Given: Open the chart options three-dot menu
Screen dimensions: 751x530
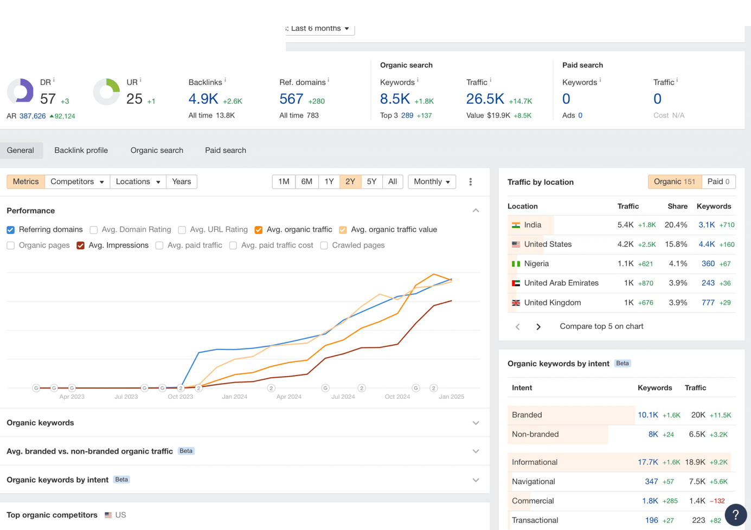Looking at the screenshot, I should click(x=471, y=182).
